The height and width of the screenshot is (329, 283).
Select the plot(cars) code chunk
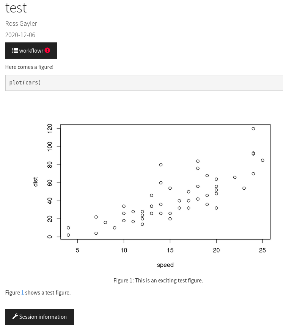tap(25, 82)
